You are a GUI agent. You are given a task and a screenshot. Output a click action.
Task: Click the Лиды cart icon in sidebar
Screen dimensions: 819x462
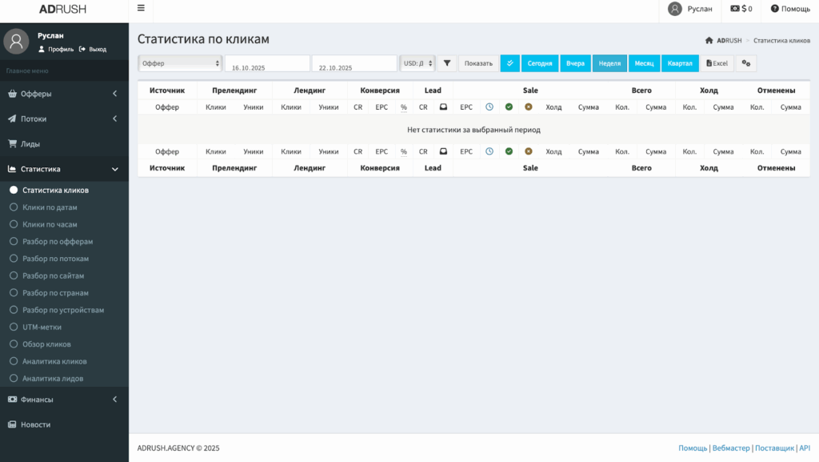12,143
